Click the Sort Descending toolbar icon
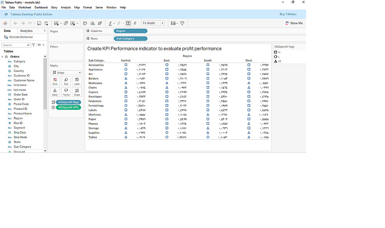 click(x=100, y=23)
